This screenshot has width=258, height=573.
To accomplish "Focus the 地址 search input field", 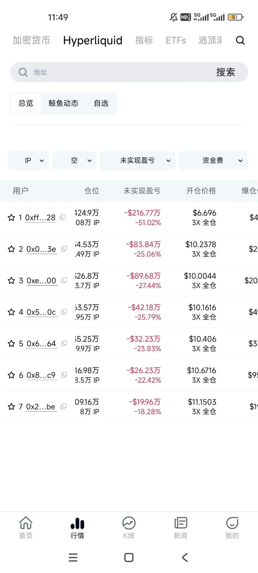I will pos(118,72).
